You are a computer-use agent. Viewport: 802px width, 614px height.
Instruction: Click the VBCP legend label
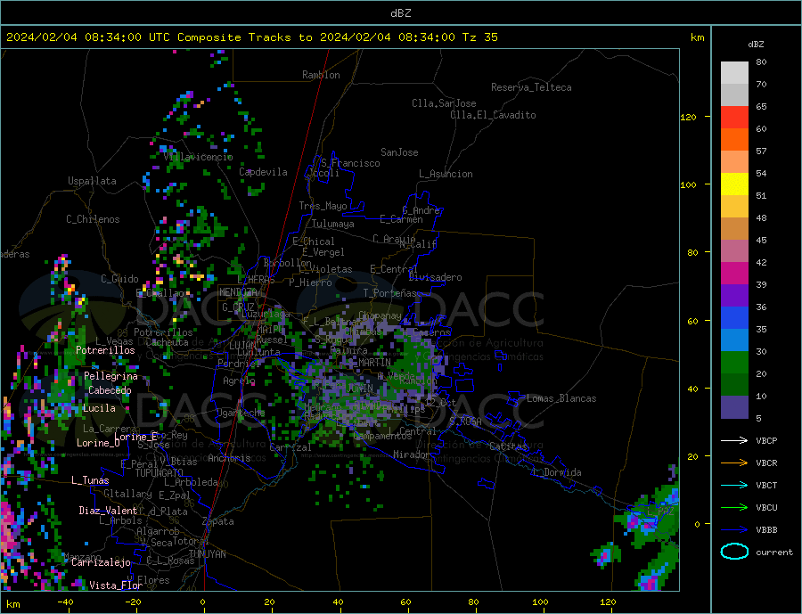pyautogui.click(x=766, y=440)
